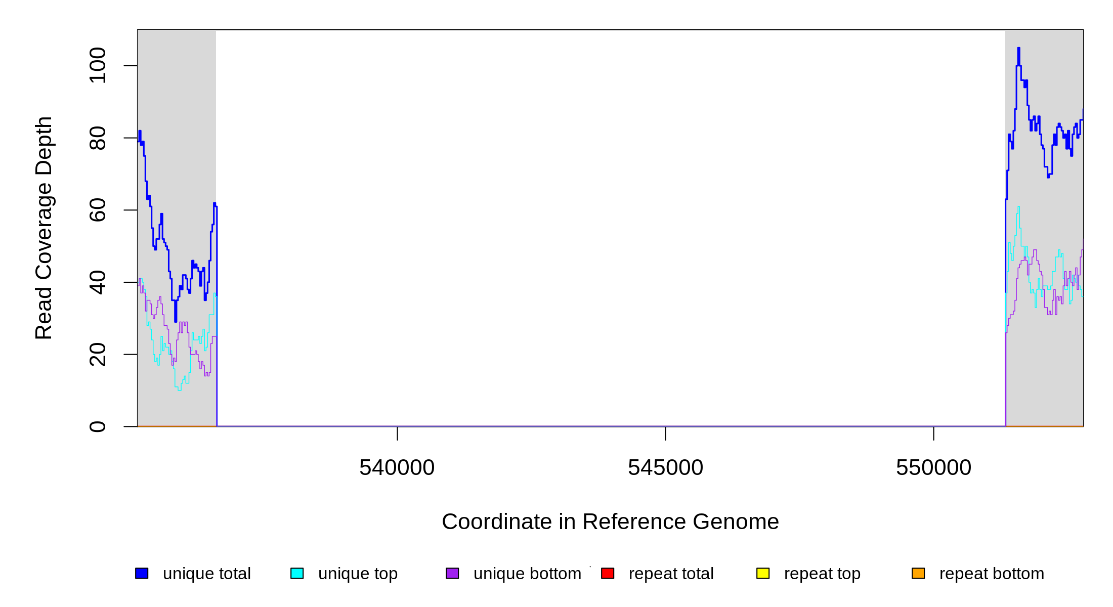
Task: Select the 'unique total' legend label
Action: 206,574
